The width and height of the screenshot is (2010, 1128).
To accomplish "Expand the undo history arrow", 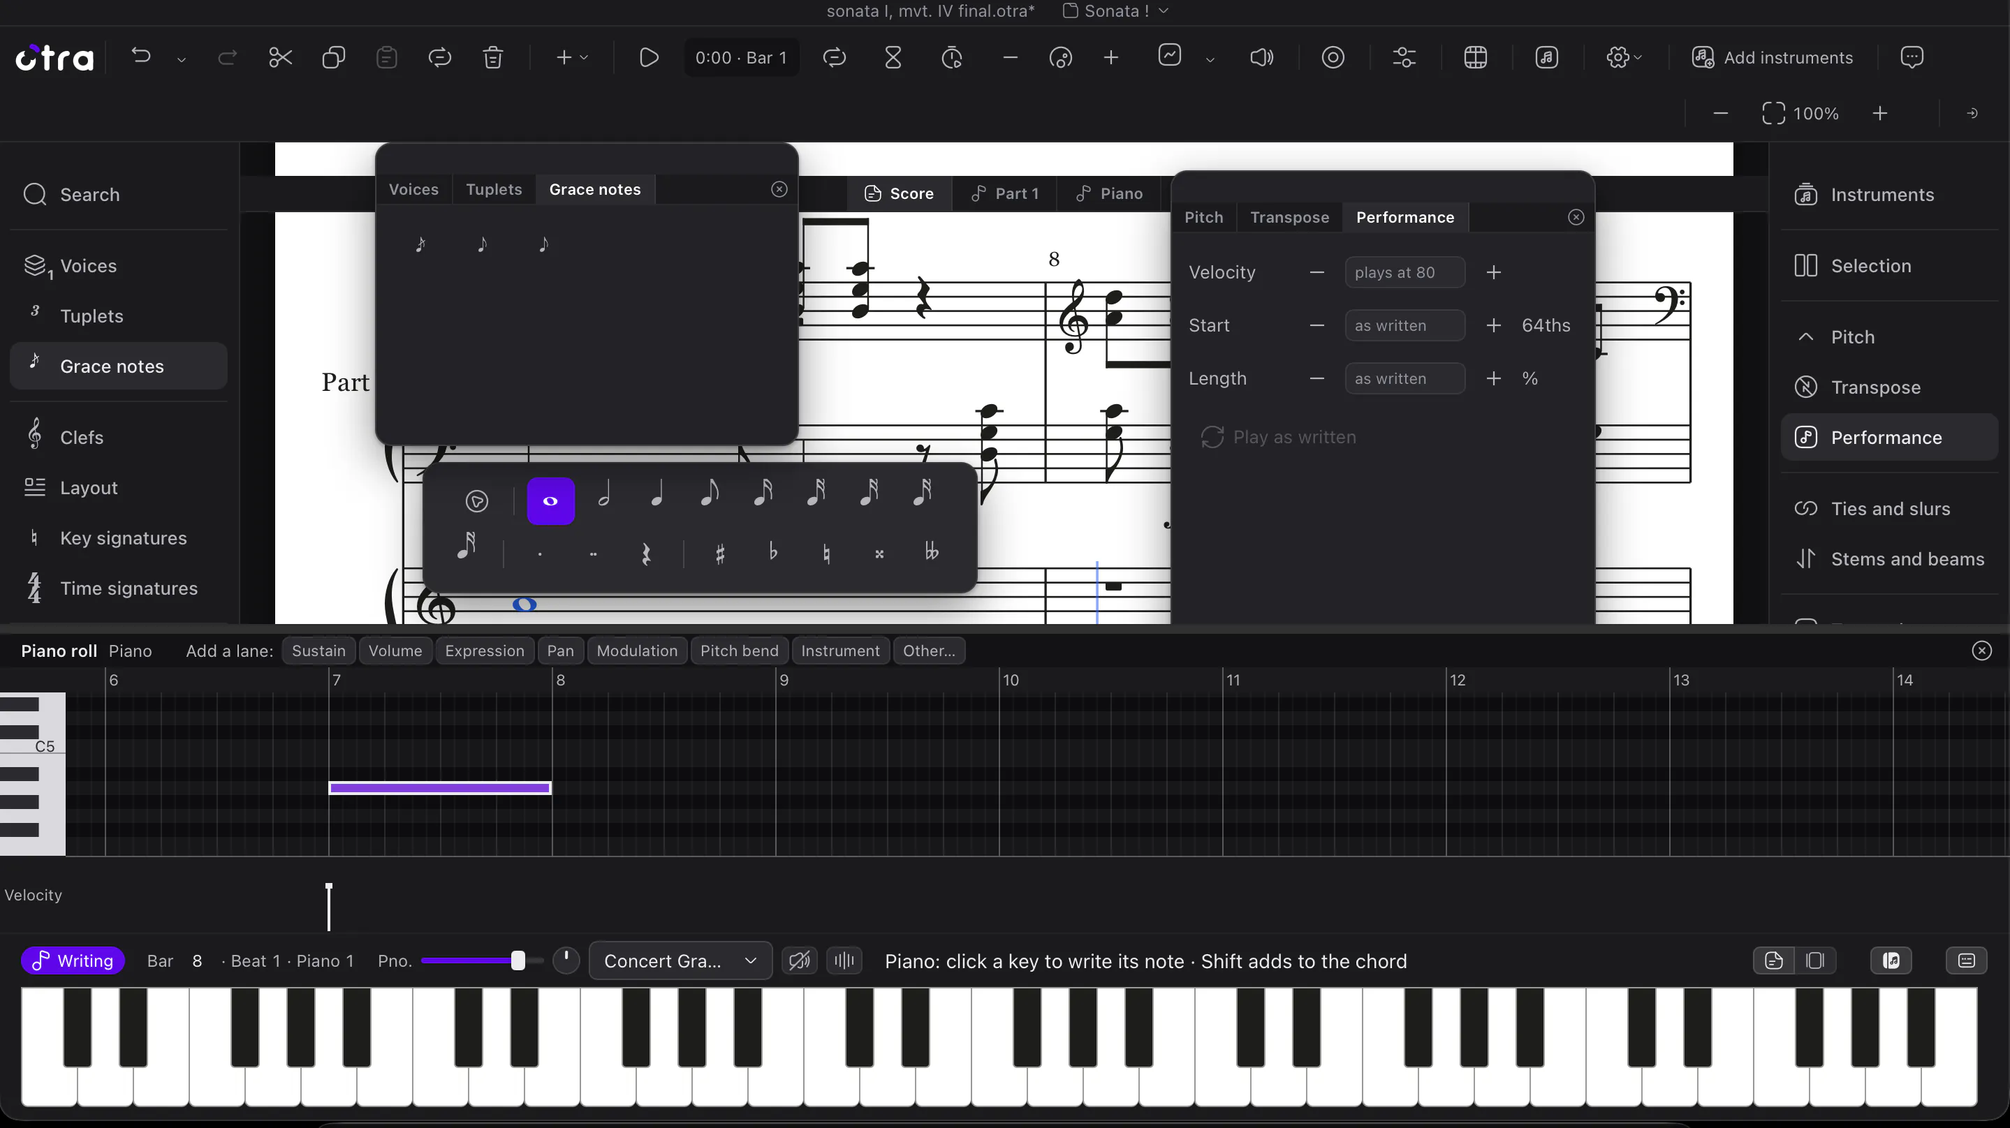I will (x=181, y=59).
